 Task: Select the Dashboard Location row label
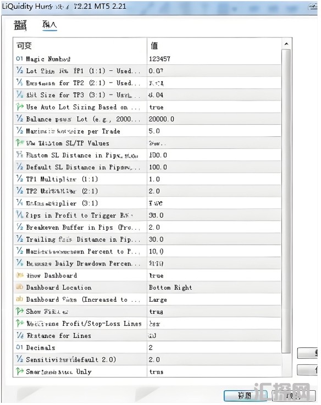59,287
